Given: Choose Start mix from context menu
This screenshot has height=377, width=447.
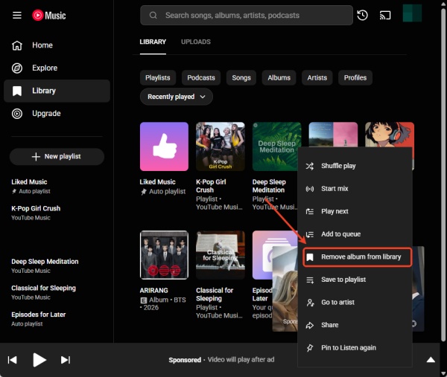Looking at the screenshot, I should [355, 189].
